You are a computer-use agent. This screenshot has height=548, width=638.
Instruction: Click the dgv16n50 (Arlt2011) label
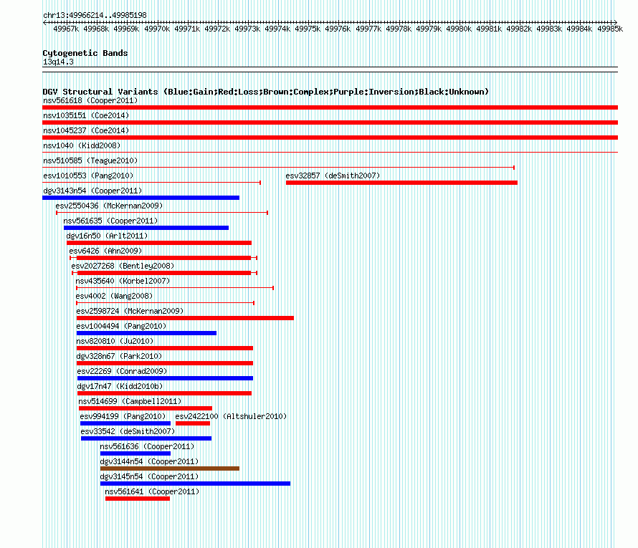tap(107, 236)
